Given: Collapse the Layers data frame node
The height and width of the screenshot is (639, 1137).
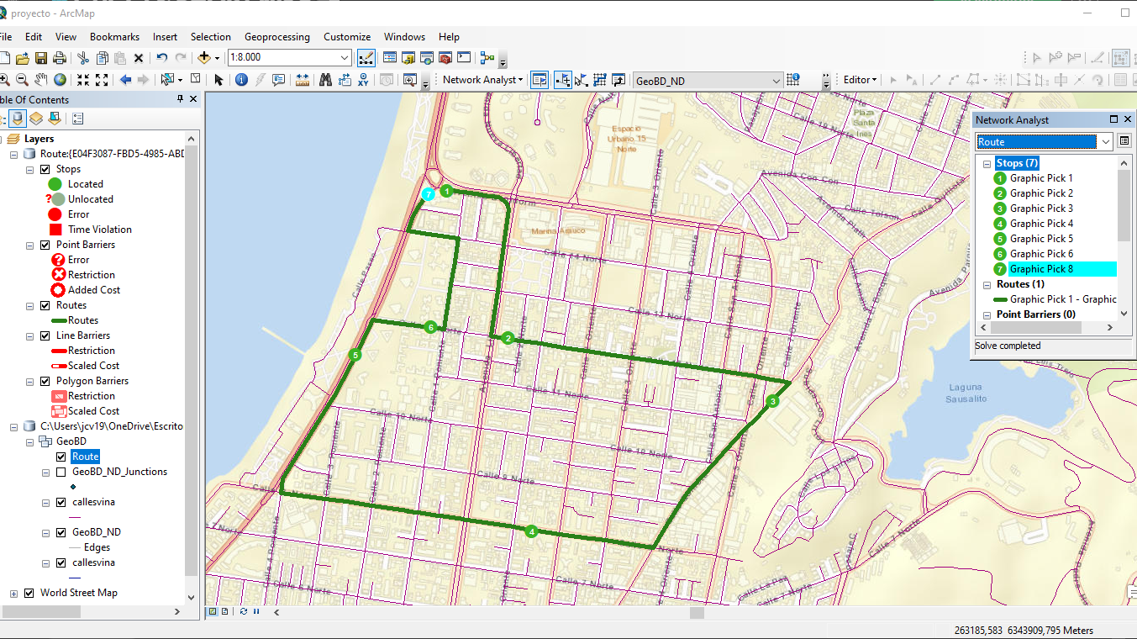Looking at the screenshot, I should [x=1, y=139].
